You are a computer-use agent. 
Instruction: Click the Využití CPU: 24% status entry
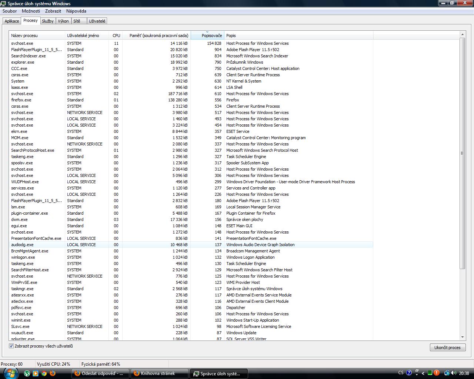pyautogui.click(x=53, y=364)
